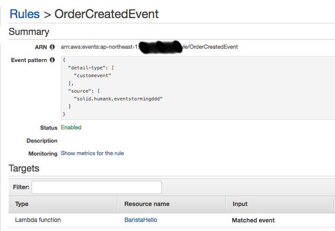Click the info icon next to ARN
Viewport: 335px width, 231px height.
52,47
